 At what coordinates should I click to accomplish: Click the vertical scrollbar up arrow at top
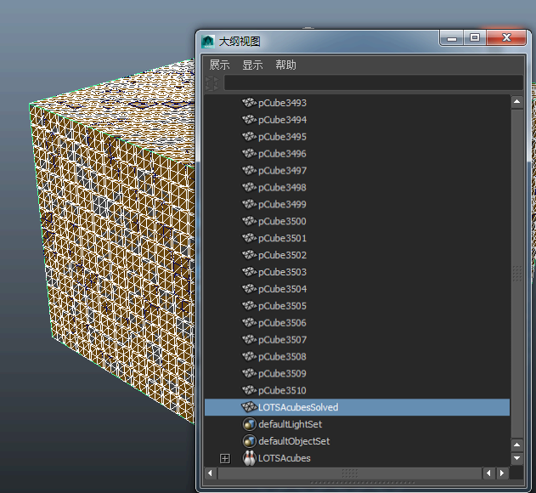[516, 102]
